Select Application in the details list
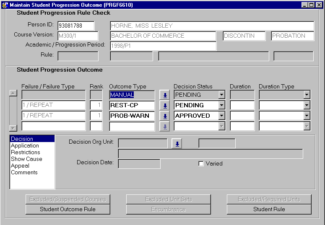Image resolution: width=325 pixels, height=225 pixels. 25,145
